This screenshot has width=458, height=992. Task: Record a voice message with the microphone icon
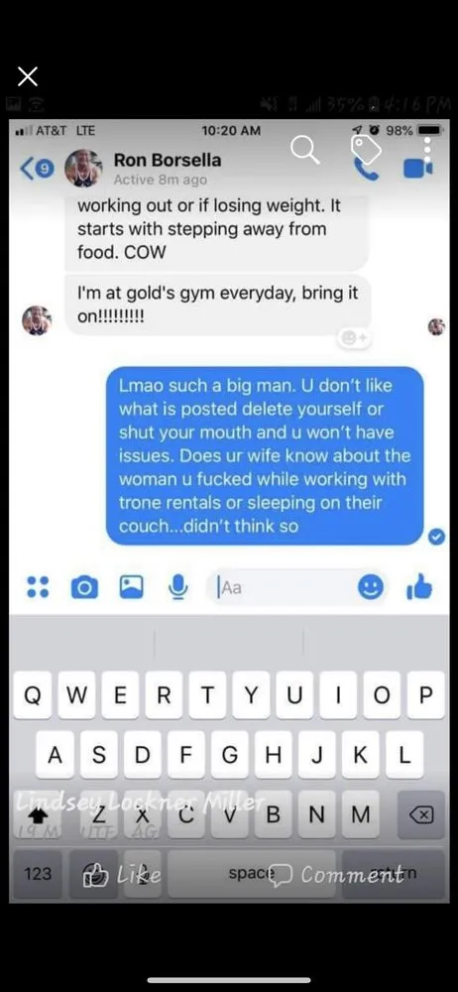tap(178, 587)
